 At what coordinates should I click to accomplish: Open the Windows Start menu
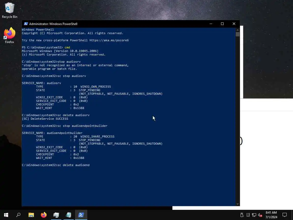(x=6, y=215)
